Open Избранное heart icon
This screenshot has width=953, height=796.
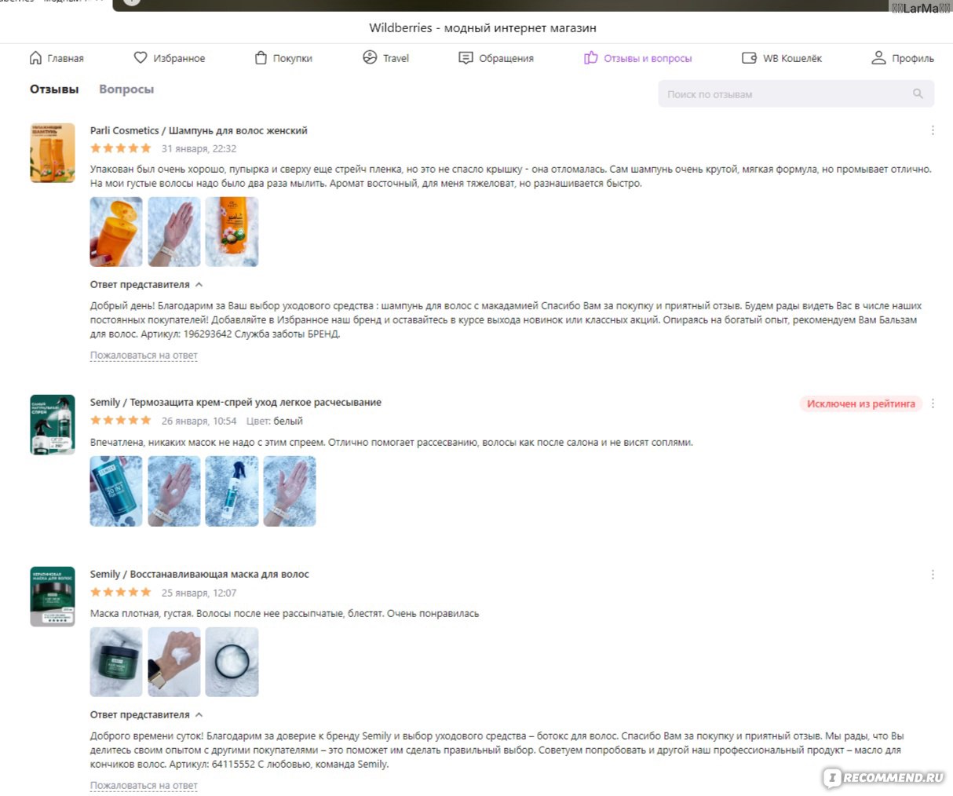pos(141,58)
